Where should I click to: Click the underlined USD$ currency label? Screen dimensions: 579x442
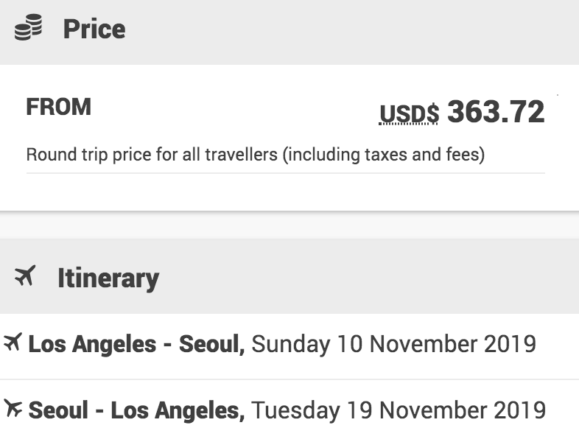(x=409, y=114)
